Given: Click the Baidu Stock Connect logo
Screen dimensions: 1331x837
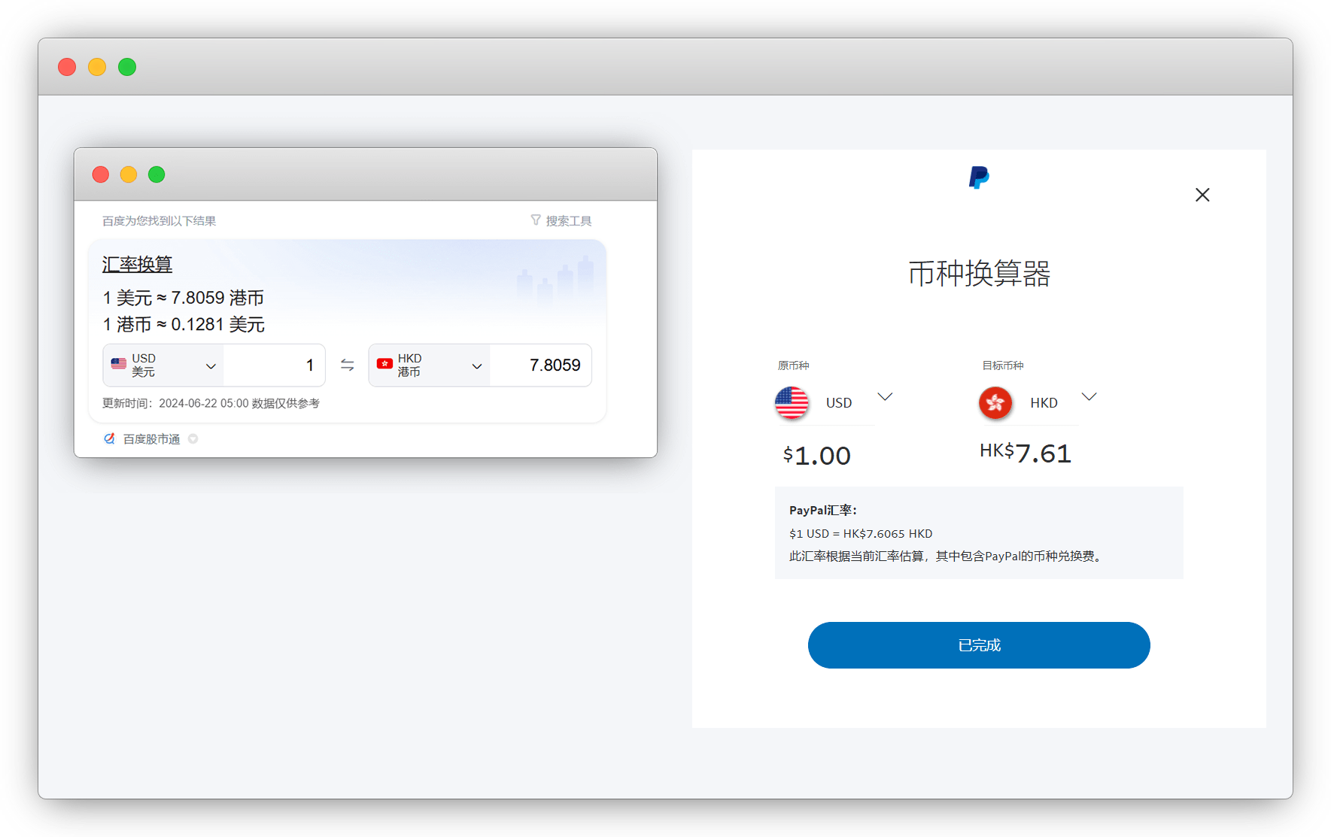Looking at the screenshot, I should click(110, 438).
